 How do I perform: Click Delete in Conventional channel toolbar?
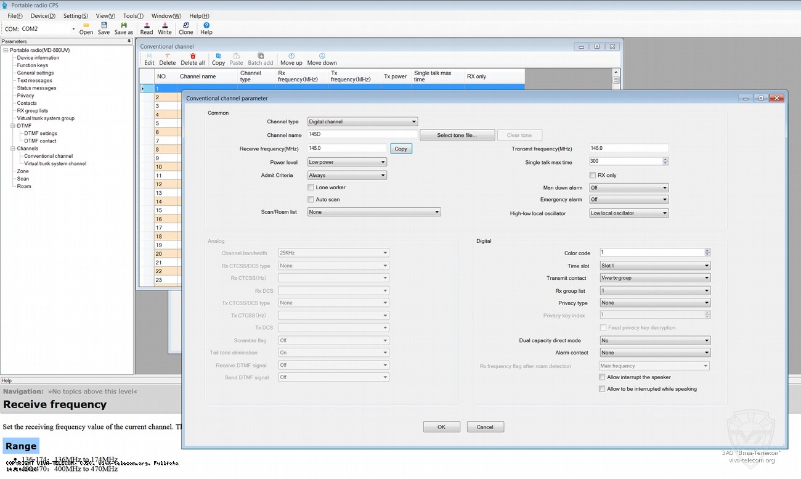click(x=168, y=59)
